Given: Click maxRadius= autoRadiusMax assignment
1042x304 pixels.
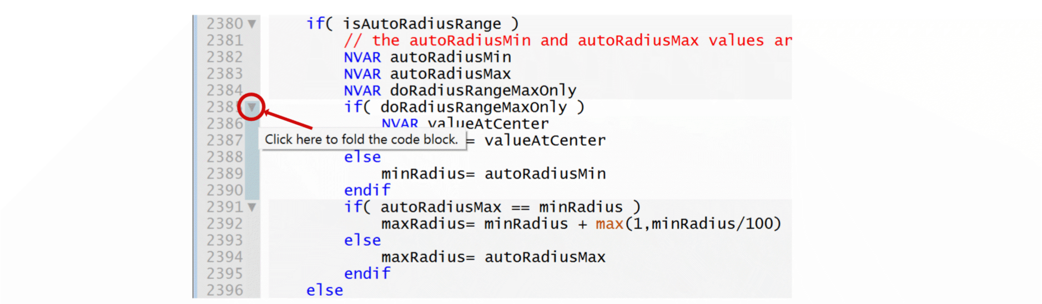Looking at the screenshot, I should (493, 257).
